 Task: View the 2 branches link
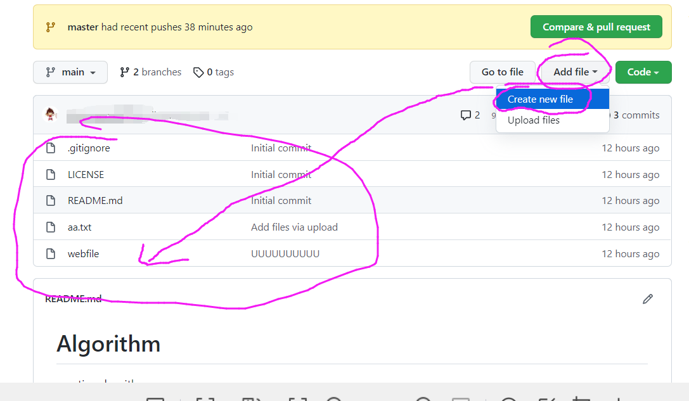tap(150, 72)
